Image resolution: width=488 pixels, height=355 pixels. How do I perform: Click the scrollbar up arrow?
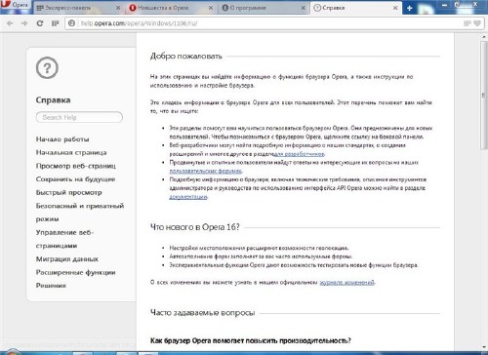pyautogui.click(x=484, y=37)
